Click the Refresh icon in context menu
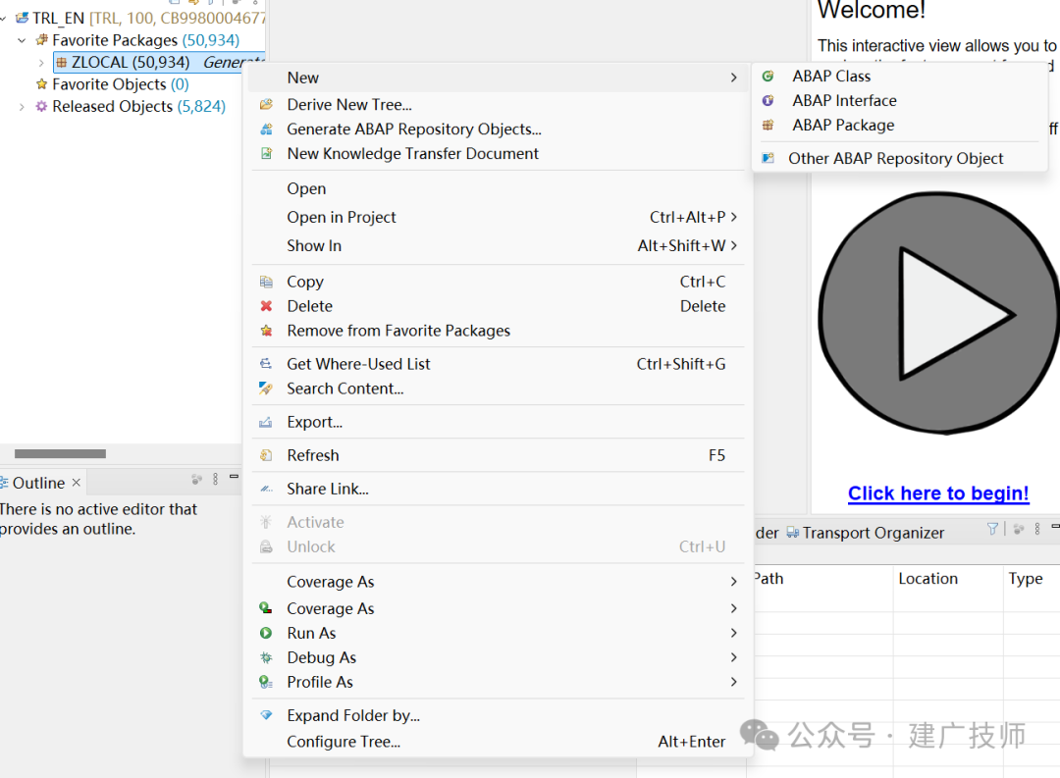Viewport: 1060px width, 778px height. pyautogui.click(x=266, y=455)
